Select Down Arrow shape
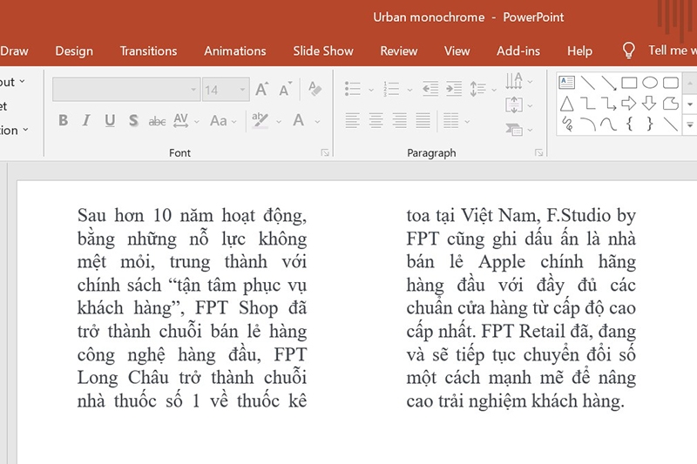 (x=649, y=104)
